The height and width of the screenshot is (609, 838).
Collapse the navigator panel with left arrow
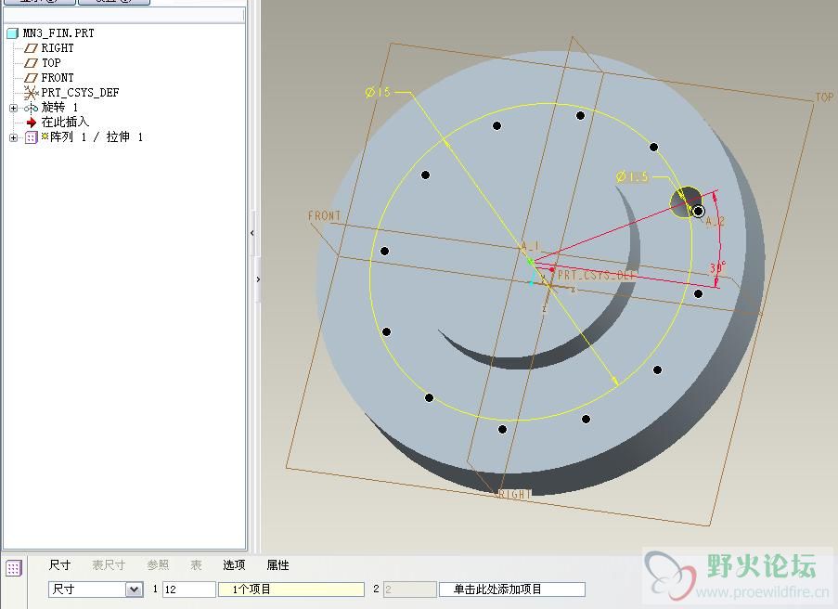252,233
